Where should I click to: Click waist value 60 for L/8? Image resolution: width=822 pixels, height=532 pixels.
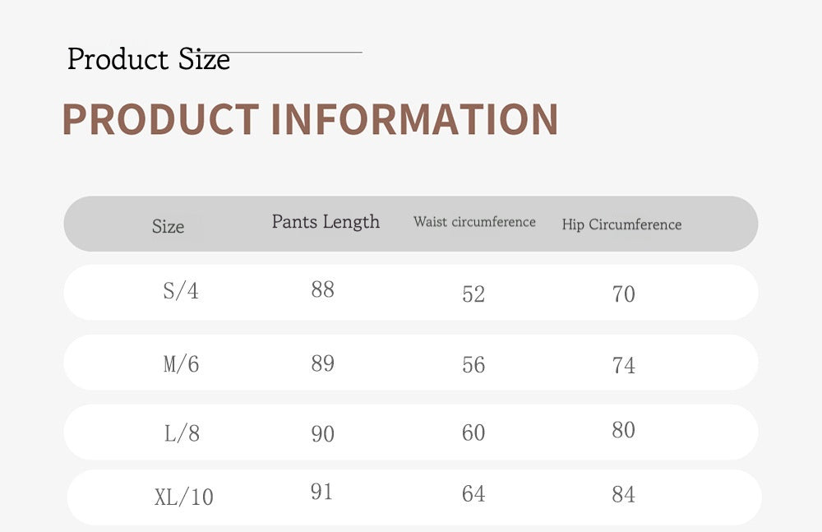pos(473,433)
